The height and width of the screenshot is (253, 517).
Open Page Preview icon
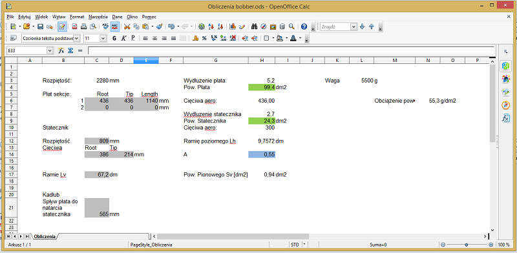pos(93,26)
